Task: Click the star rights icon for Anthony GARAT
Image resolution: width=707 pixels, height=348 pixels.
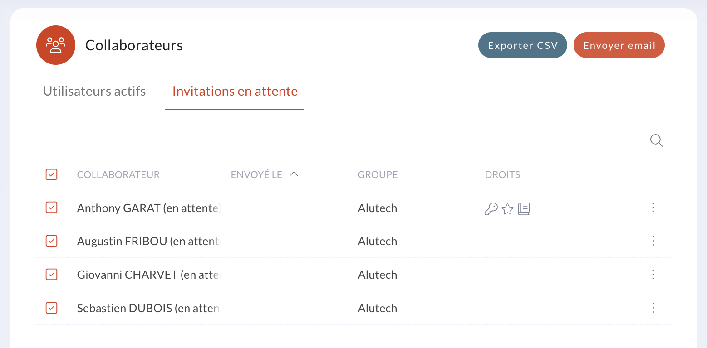Action: coord(507,209)
